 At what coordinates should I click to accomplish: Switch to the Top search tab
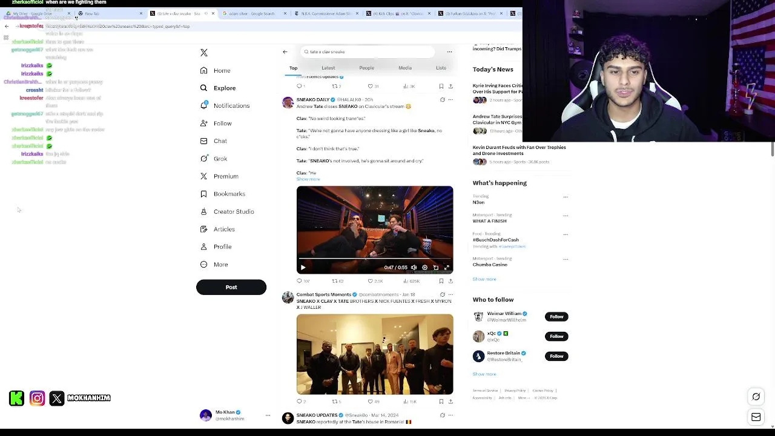[x=293, y=68]
